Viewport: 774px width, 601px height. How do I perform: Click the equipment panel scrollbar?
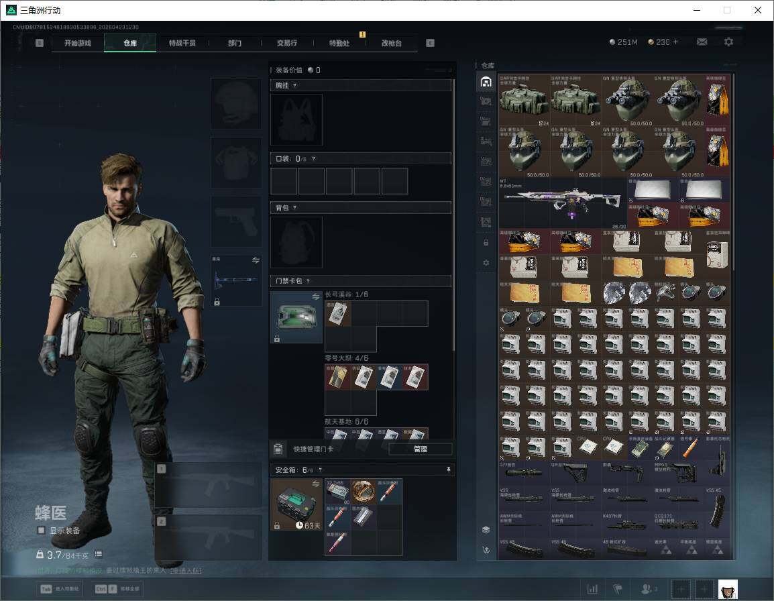[x=453, y=215]
